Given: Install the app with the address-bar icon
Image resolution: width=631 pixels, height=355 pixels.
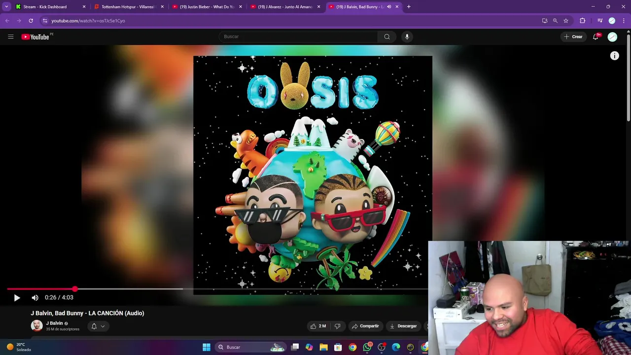Looking at the screenshot, I should pos(545,21).
